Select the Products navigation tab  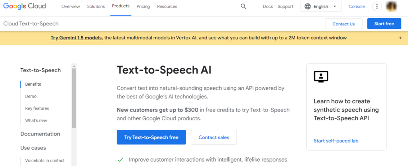(x=121, y=6)
